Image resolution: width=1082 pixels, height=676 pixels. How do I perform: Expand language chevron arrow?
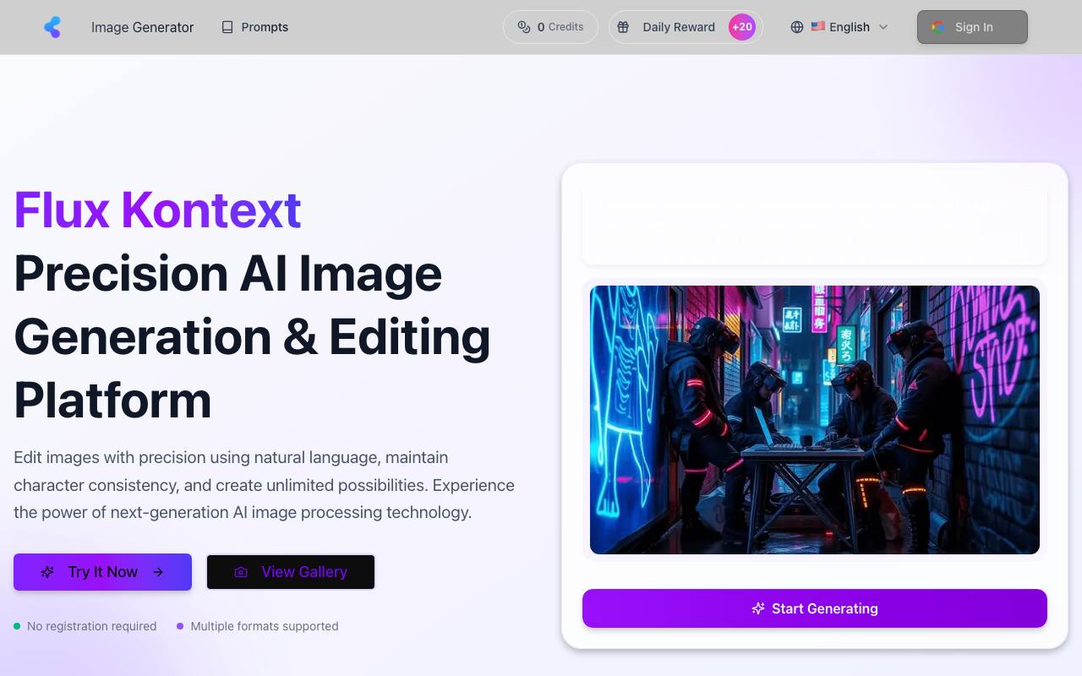tap(883, 27)
